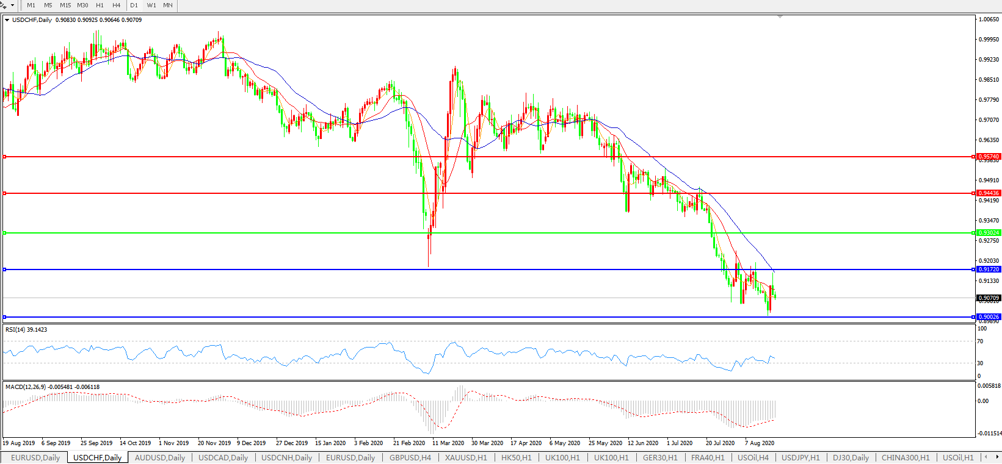Select the red 0.95740 price level label
The height and width of the screenshot is (464, 1002).
pos(989,157)
